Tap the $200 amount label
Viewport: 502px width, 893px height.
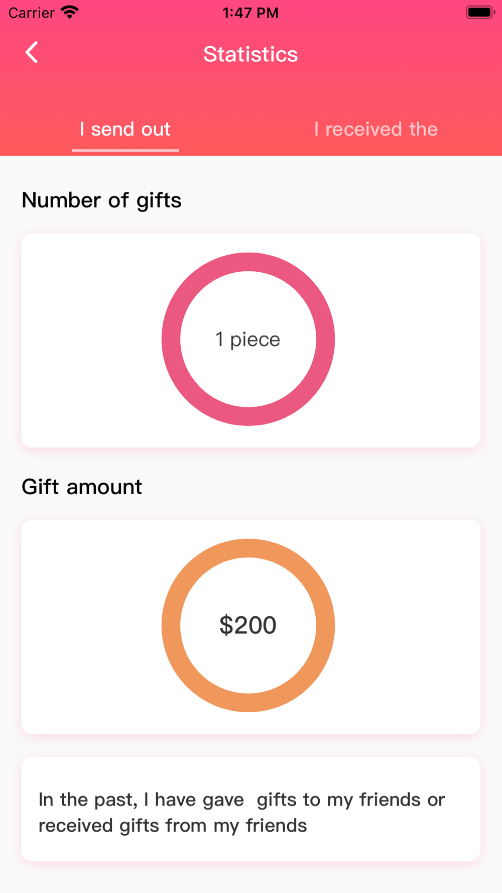(x=248, y=625)
